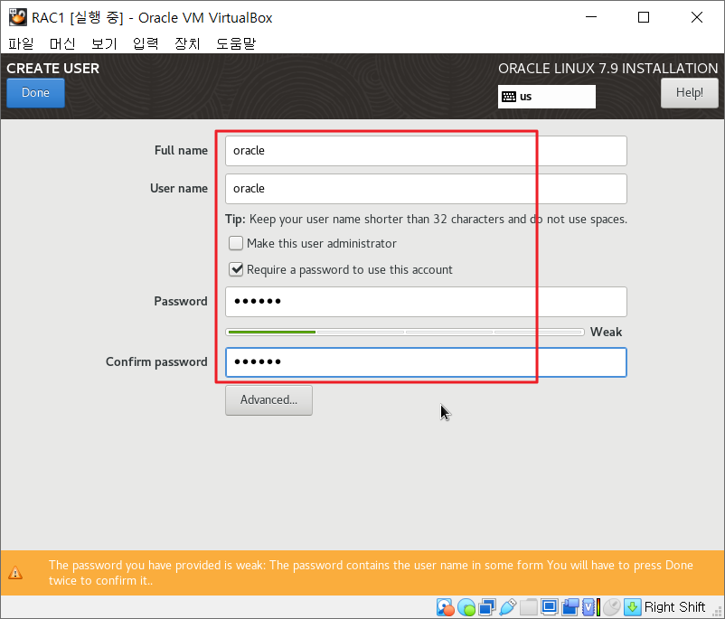This screenshot has height=619, width=725.
Task: Open the Advanced... user settings
Action: point(268,400)
